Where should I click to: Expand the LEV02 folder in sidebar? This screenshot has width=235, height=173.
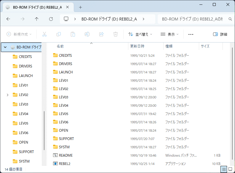[x=7, y=95]
